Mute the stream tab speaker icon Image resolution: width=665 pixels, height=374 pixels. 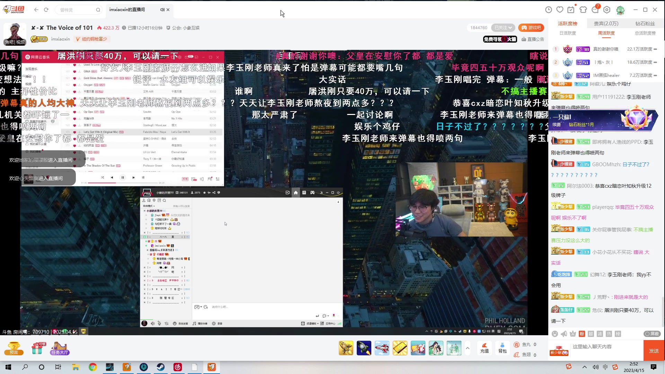162,10
